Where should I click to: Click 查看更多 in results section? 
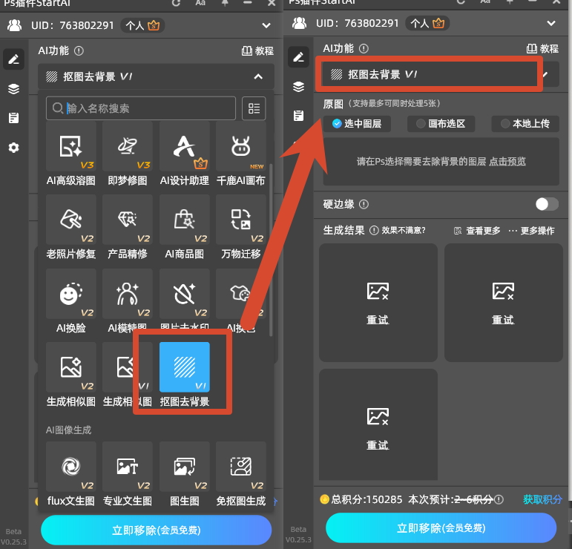pos(477,231)
